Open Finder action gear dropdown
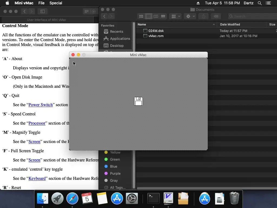This screenshot has width=277, height=208. click(x=190, y=16)
